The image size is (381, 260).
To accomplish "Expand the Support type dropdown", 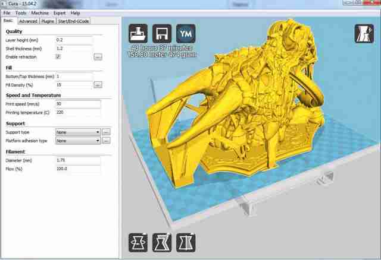I will pyautogui.click(x=78, y=132).
